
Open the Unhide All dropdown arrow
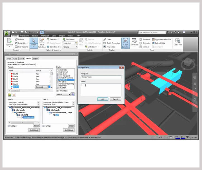[x=98, y=47]
